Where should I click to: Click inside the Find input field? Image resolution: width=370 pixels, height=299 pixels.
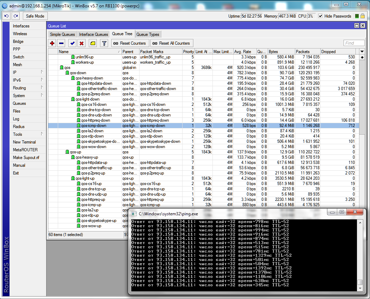354,43
